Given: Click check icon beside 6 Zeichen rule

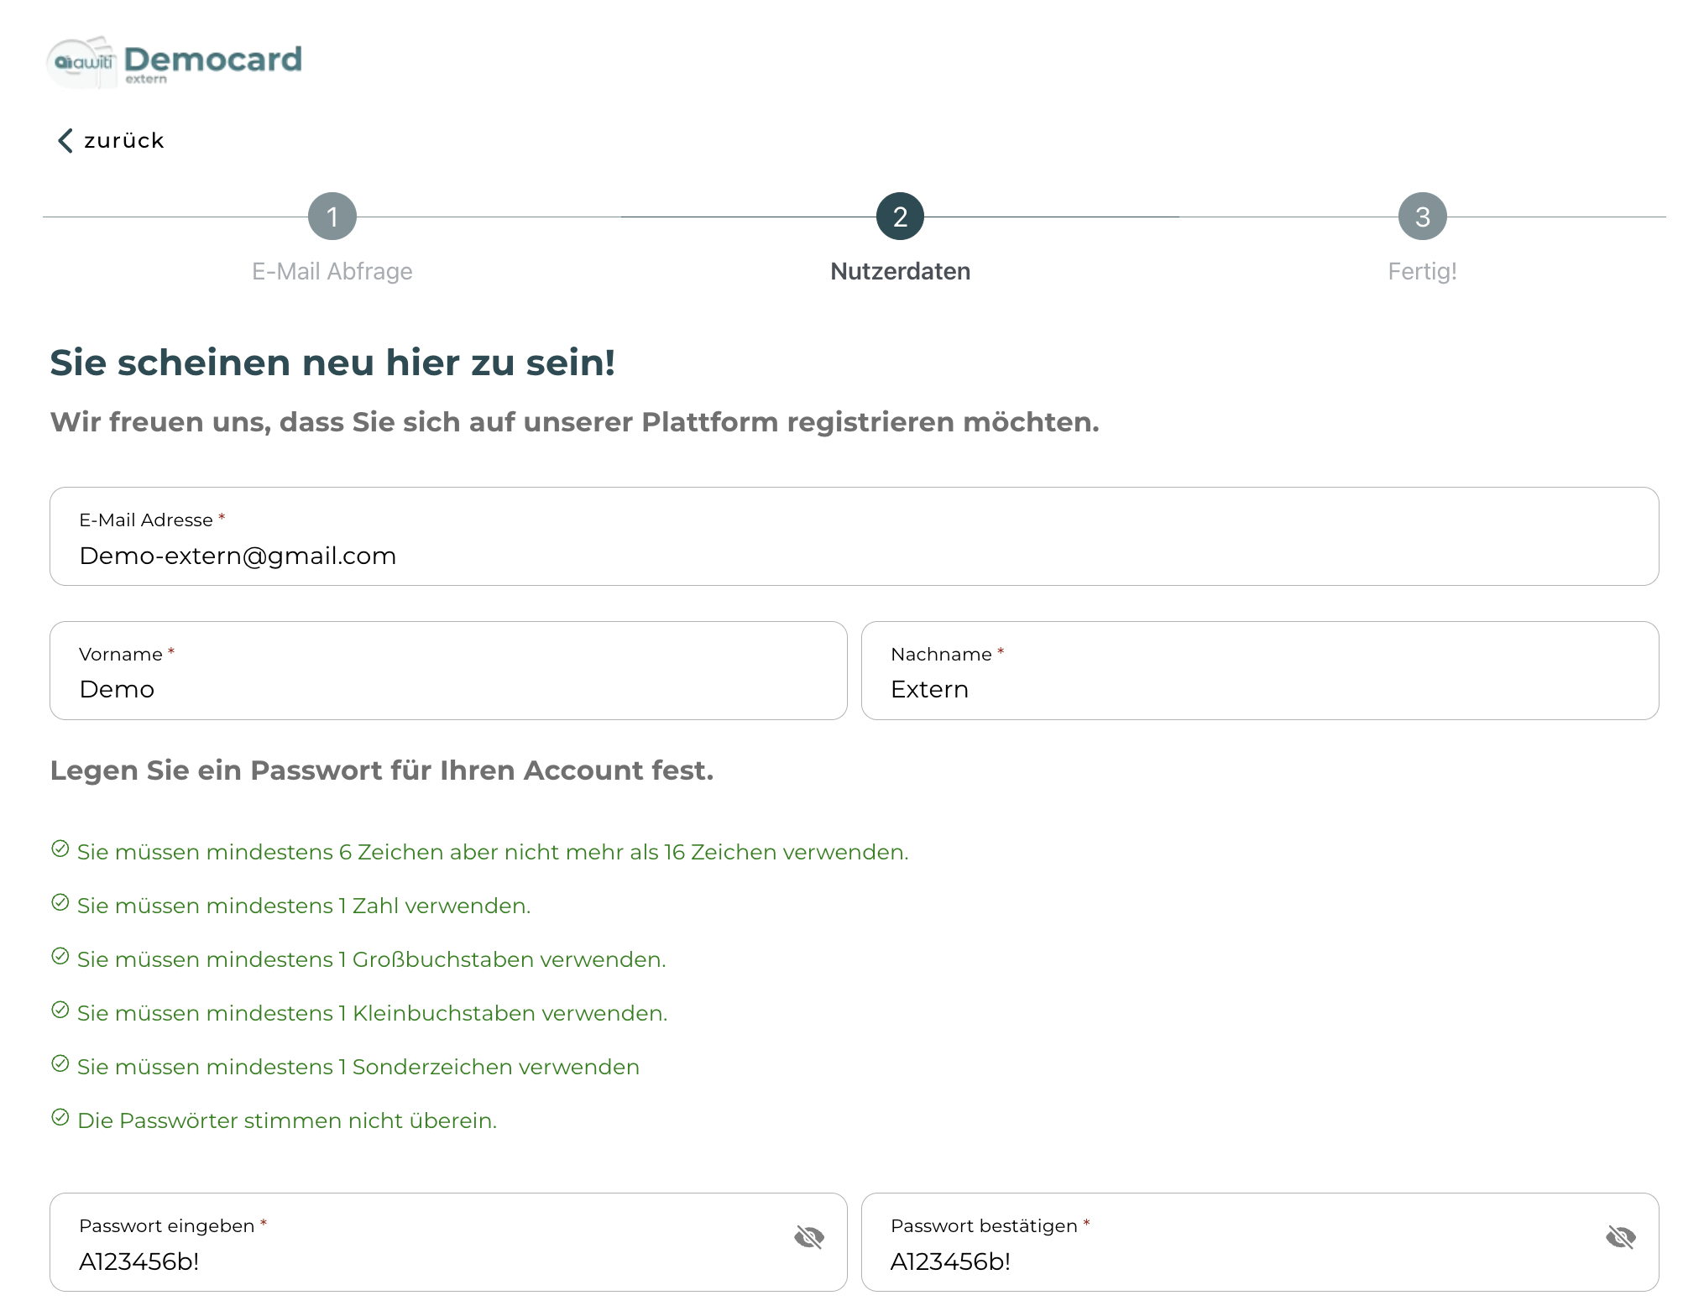Looking at the screenshot, I should tap(60, 849).
